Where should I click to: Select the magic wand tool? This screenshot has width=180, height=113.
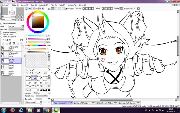click(x=33, y=70)
